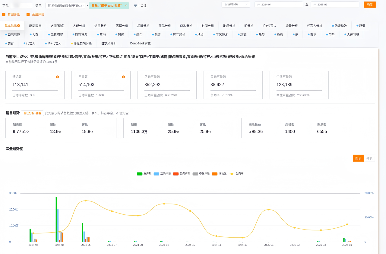This screenshot has width=386, height=254.
Task: Open the starred 尺寸规格 tab
Action: pos(178,34)
